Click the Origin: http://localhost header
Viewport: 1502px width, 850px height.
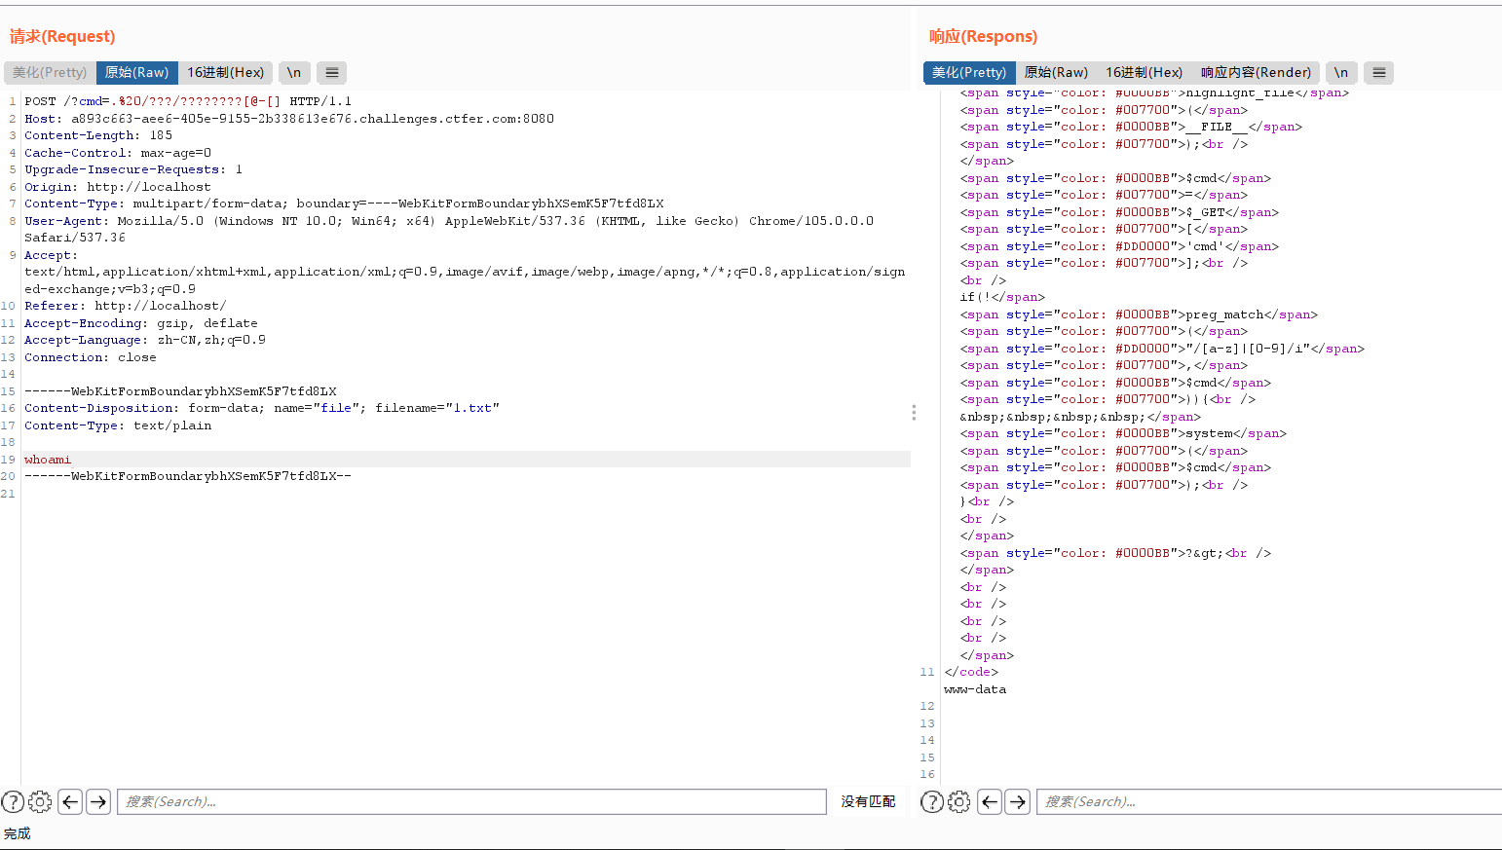point(118,187)
